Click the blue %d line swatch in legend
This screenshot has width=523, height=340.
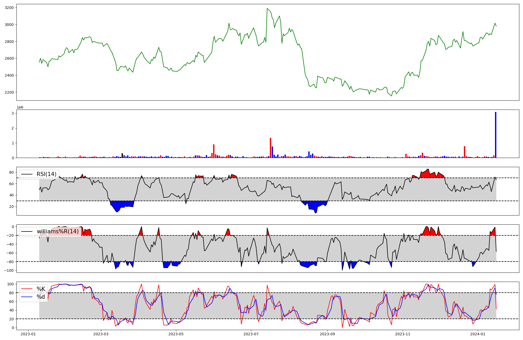27,297
